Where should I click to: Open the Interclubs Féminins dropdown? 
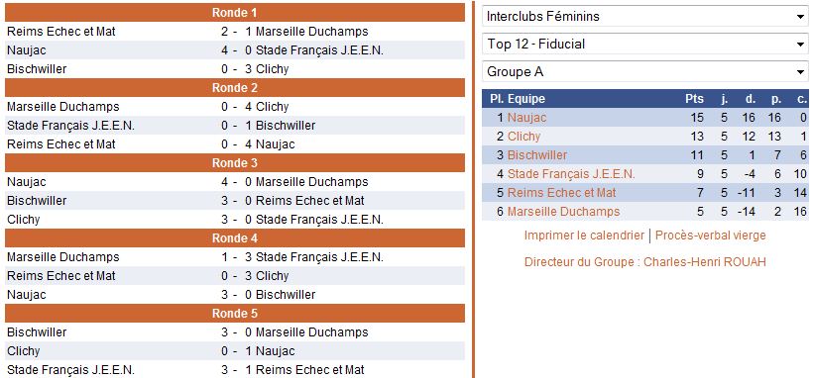(645, 16)
